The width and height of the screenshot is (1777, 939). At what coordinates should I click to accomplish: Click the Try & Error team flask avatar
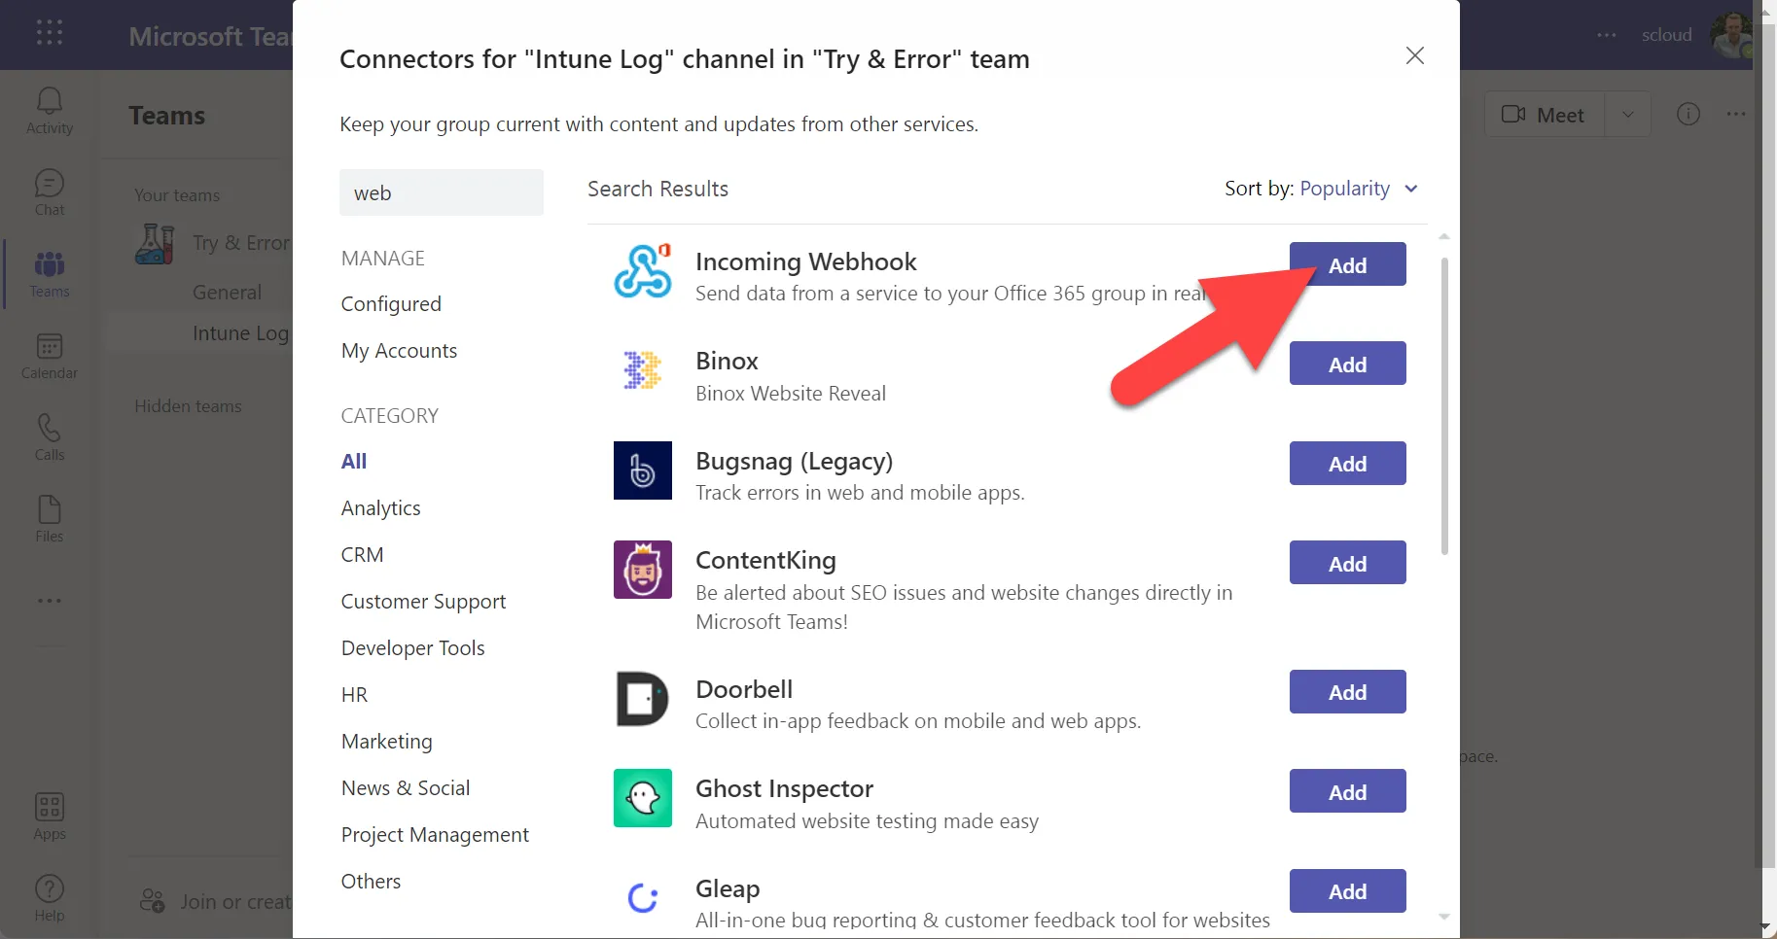(155, 243)
